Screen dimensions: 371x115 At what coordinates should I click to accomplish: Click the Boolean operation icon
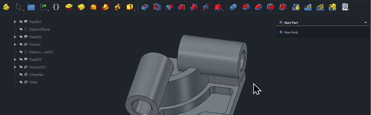(x=233, y=7)
